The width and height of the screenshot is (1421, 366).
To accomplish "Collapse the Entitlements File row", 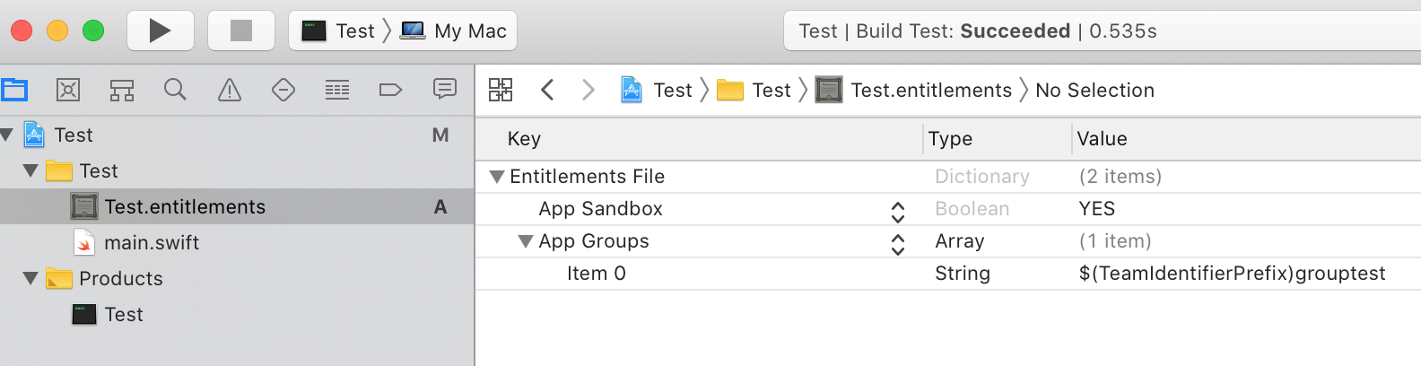I will pos(497,177).
